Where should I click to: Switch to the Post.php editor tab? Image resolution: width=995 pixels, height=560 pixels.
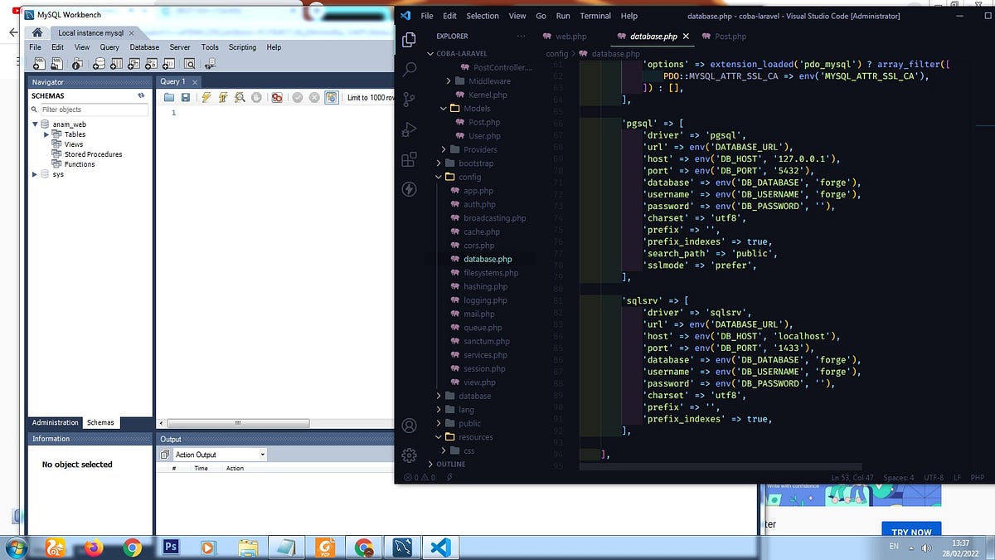tap(724, 37)
